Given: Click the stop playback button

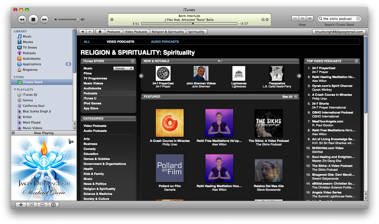Looking at the screenshot, I should [x=33, y=19].
